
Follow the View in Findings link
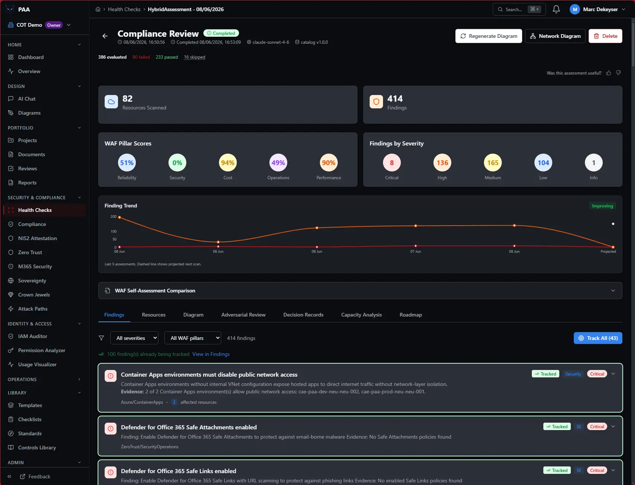(x=211, y=354)
